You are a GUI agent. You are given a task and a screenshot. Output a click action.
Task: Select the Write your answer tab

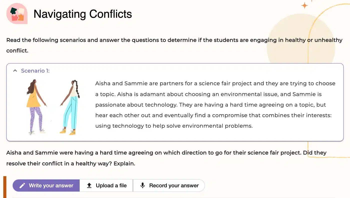(x=46, y=186)
